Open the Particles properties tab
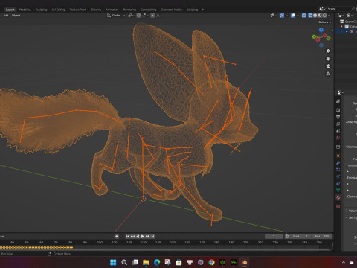This screenshot has width=357, height=268. (x=338, y=170)
